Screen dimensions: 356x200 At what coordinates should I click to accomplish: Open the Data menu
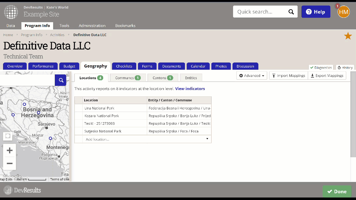11,26
